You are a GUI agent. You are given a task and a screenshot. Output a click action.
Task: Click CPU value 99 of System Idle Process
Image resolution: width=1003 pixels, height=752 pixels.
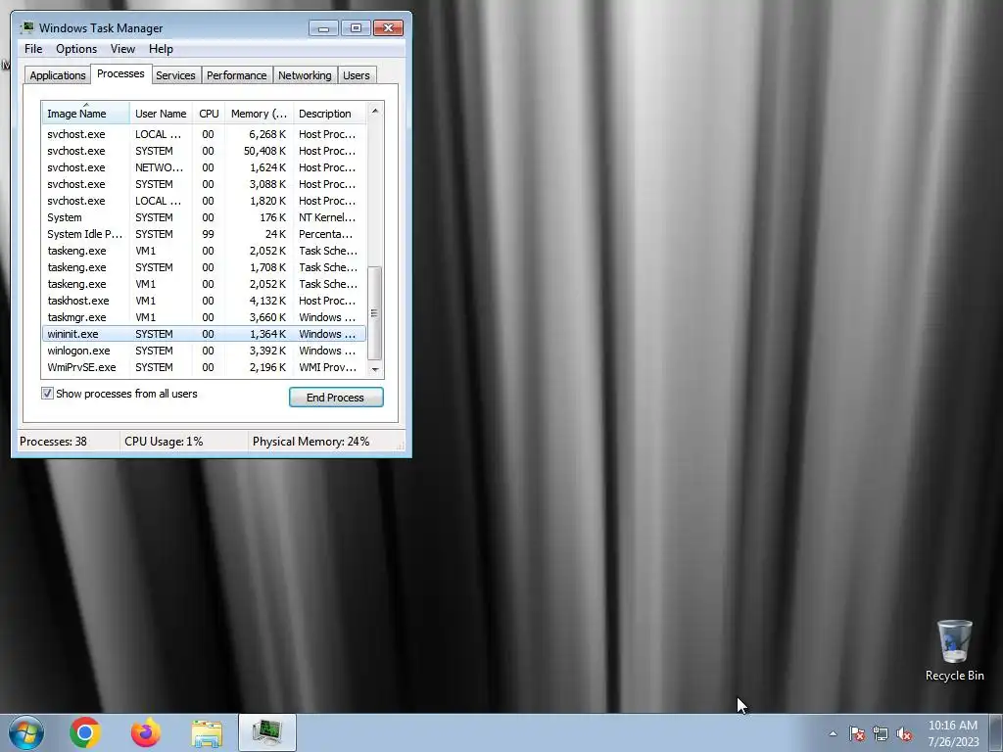[x=208, y=234]
